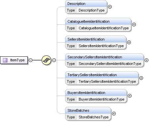This screenshot has height=122, width=149.
Task: Click SecondarySellersItemIdentificationType type value
Action: tap(110, 64)
